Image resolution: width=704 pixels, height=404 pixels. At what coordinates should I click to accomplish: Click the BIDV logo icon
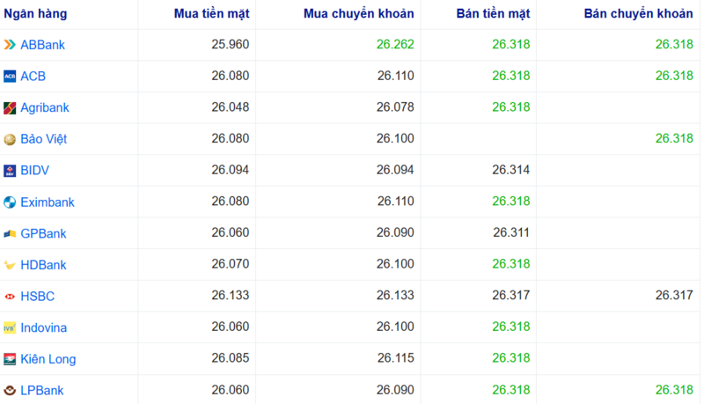pyautogui.click(x=10, y=171)
